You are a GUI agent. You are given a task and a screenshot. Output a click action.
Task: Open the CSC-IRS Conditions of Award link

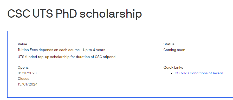tap(199, 73)
